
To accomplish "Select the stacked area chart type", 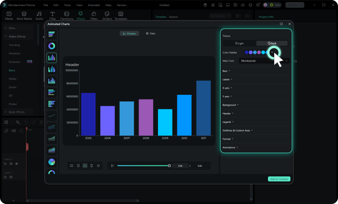I will pyautogui.click(x=52, y=150).
